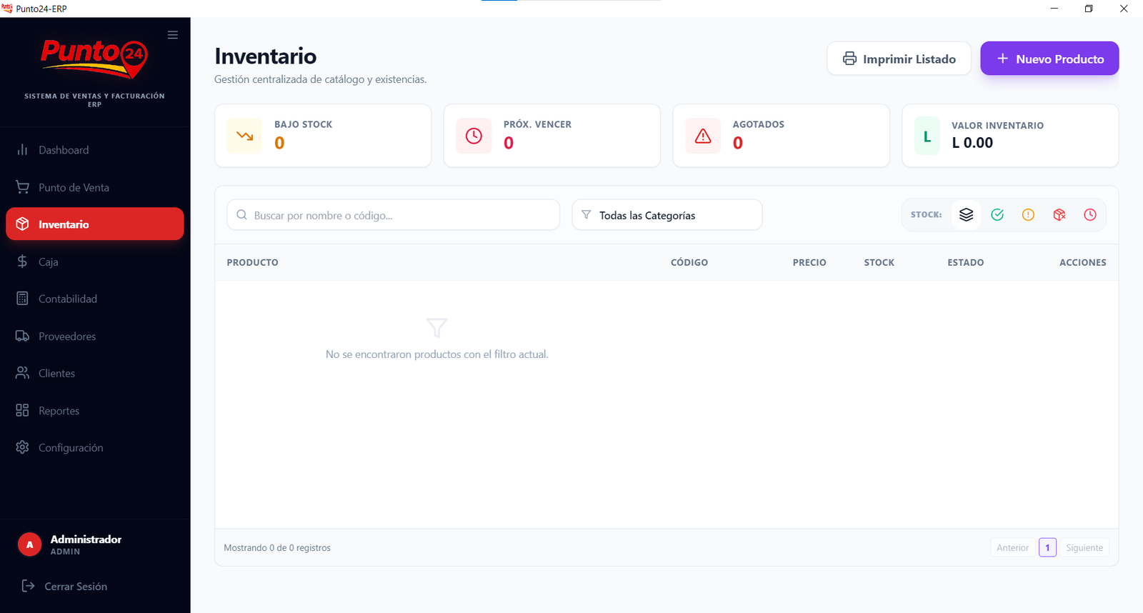This screenshot has height=613, width=1143.
Task: Click the Caja dollar sign icon
Action: pyautogui.click(x=22, y=261)
